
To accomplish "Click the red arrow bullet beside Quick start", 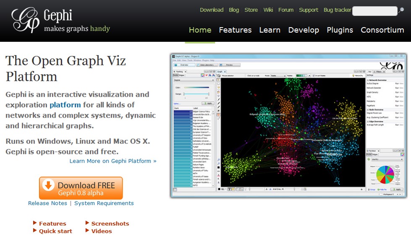I will tap(35, 231).
